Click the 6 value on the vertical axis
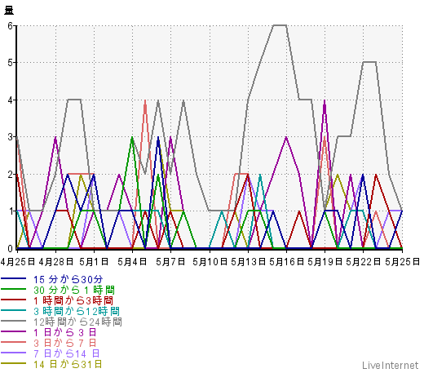Screen dimensions: 424x373 11,26
